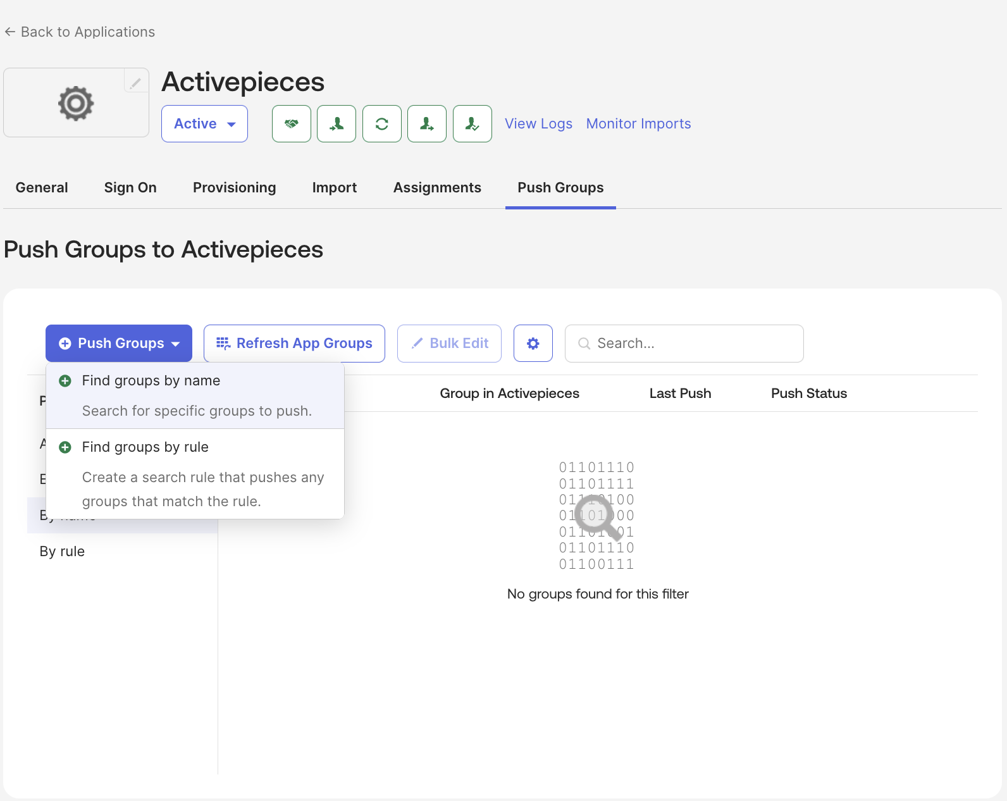
Task: Open the Provisioning tab
Action: tap(235, 188)
